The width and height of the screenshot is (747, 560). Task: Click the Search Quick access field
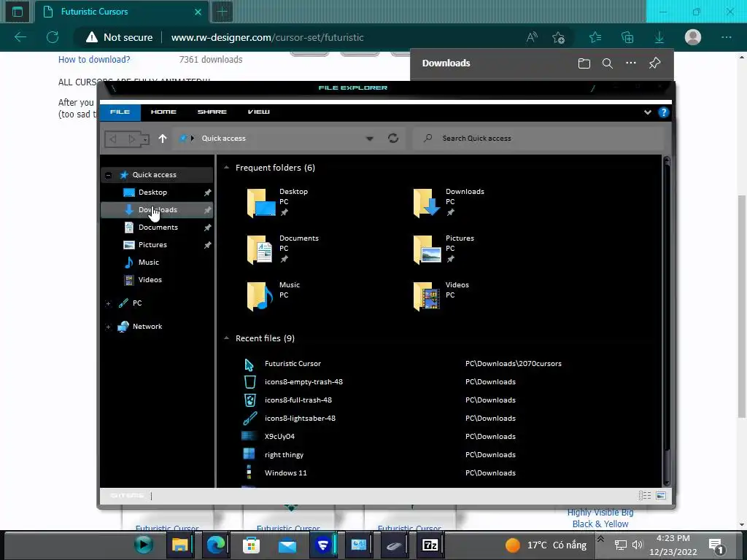coord(538,138)
